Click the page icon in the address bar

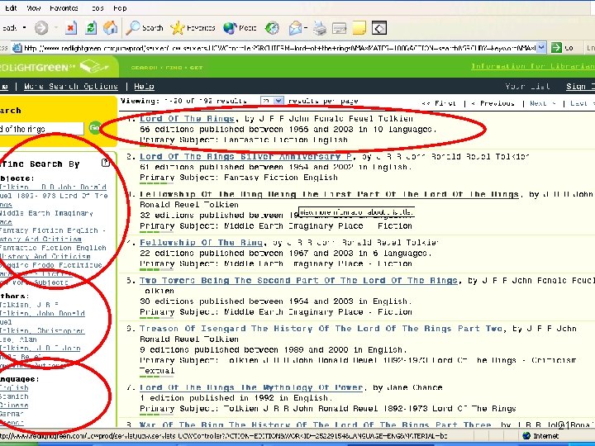[x=17, y=48]
